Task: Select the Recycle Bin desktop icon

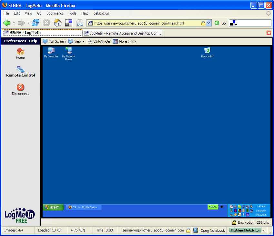Action: 207,52
